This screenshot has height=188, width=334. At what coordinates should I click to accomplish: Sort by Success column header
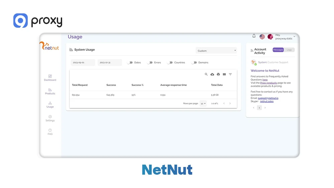coord(111,85)
